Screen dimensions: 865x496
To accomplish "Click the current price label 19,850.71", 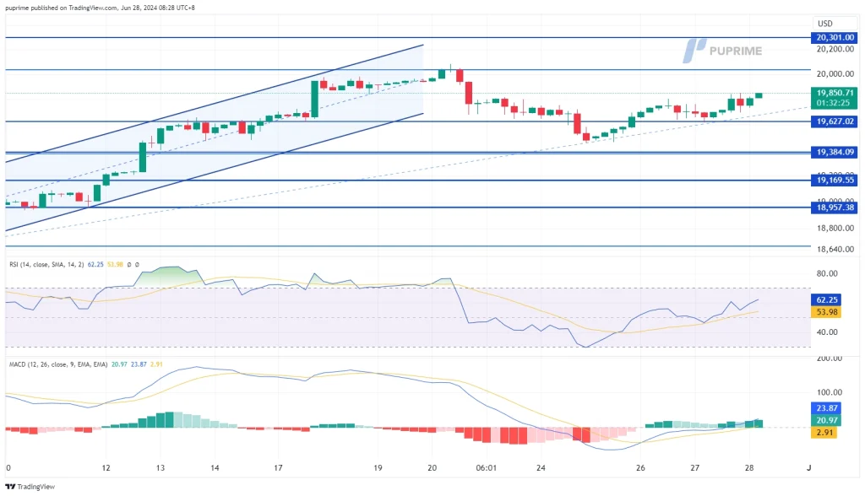I will pos(835,92).
